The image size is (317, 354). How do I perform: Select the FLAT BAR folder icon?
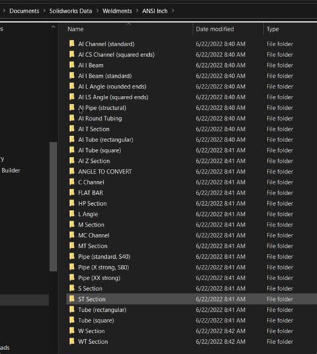tap(72, 192)
